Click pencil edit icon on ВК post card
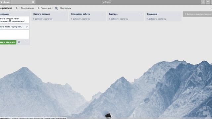 [x=27, y=27]
